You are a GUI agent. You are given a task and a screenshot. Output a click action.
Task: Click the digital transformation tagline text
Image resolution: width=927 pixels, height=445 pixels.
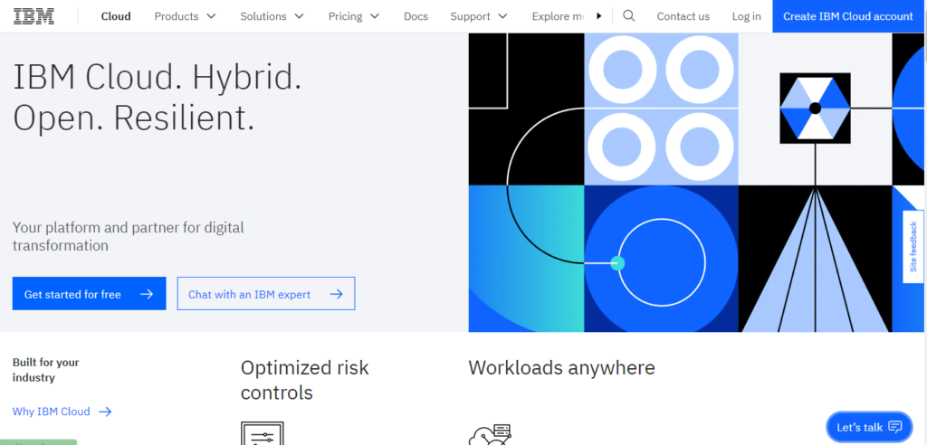tap(129, 236)
